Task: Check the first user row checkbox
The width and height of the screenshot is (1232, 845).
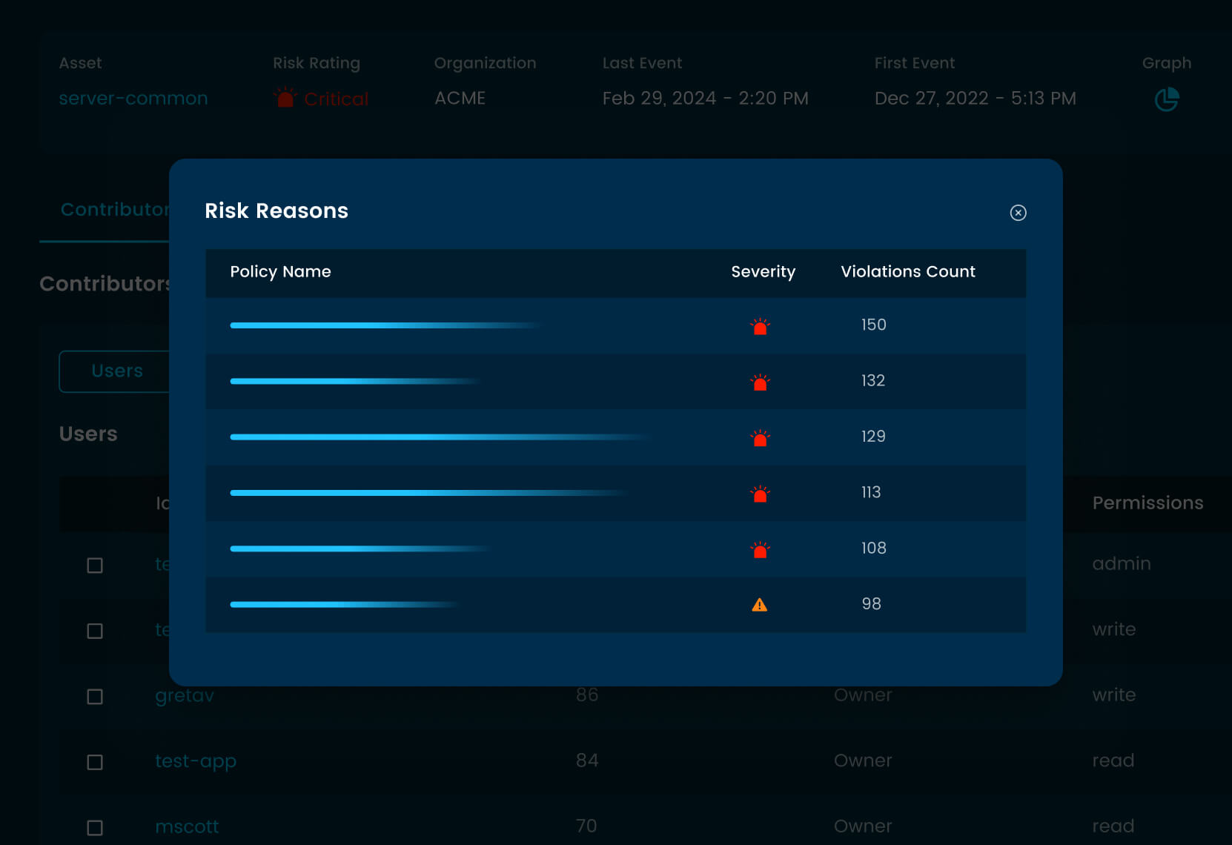Action: click(x=94, y=566)
